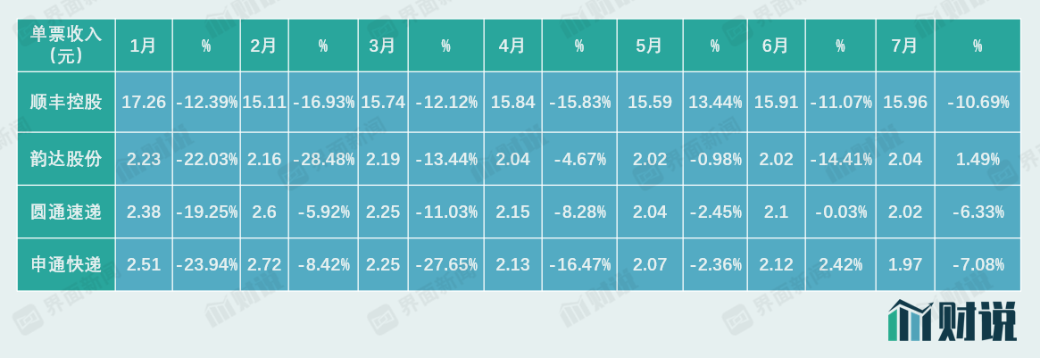This screenshot has width=1040, height=358.
Task: Click the 1.97 value for 申通快递
Action: pos(904,264)
